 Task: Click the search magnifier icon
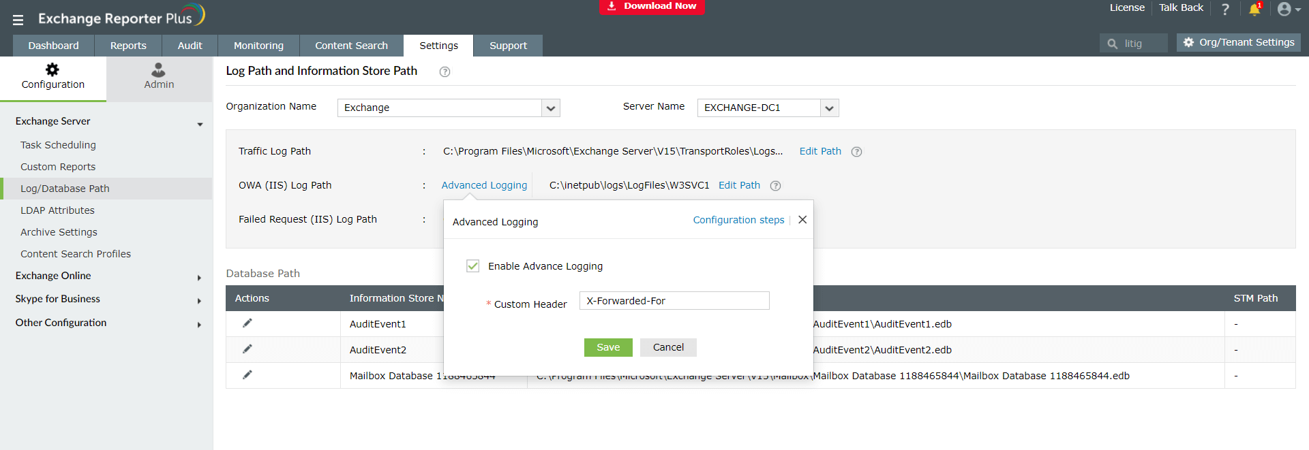(x=1112, y=44)
